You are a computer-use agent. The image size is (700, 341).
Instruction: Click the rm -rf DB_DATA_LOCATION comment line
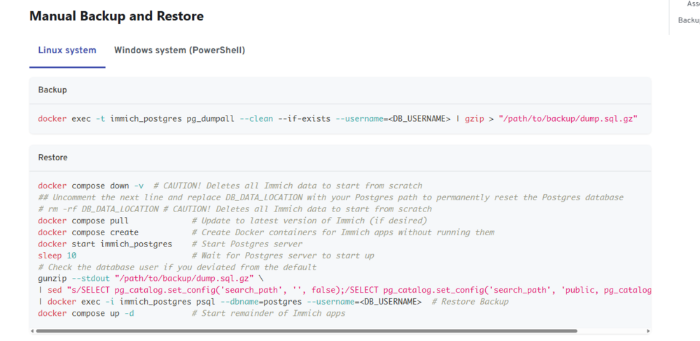tap(234, 209)
